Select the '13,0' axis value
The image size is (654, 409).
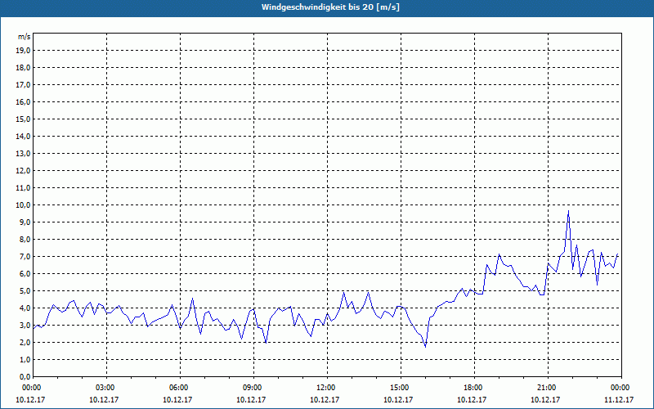click(x=24, y=154)
